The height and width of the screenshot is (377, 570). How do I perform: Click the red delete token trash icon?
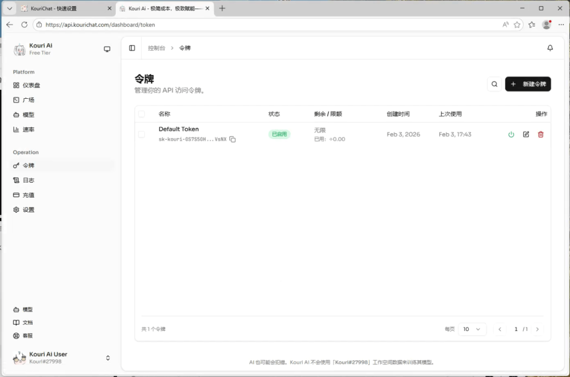coord(540,135)
